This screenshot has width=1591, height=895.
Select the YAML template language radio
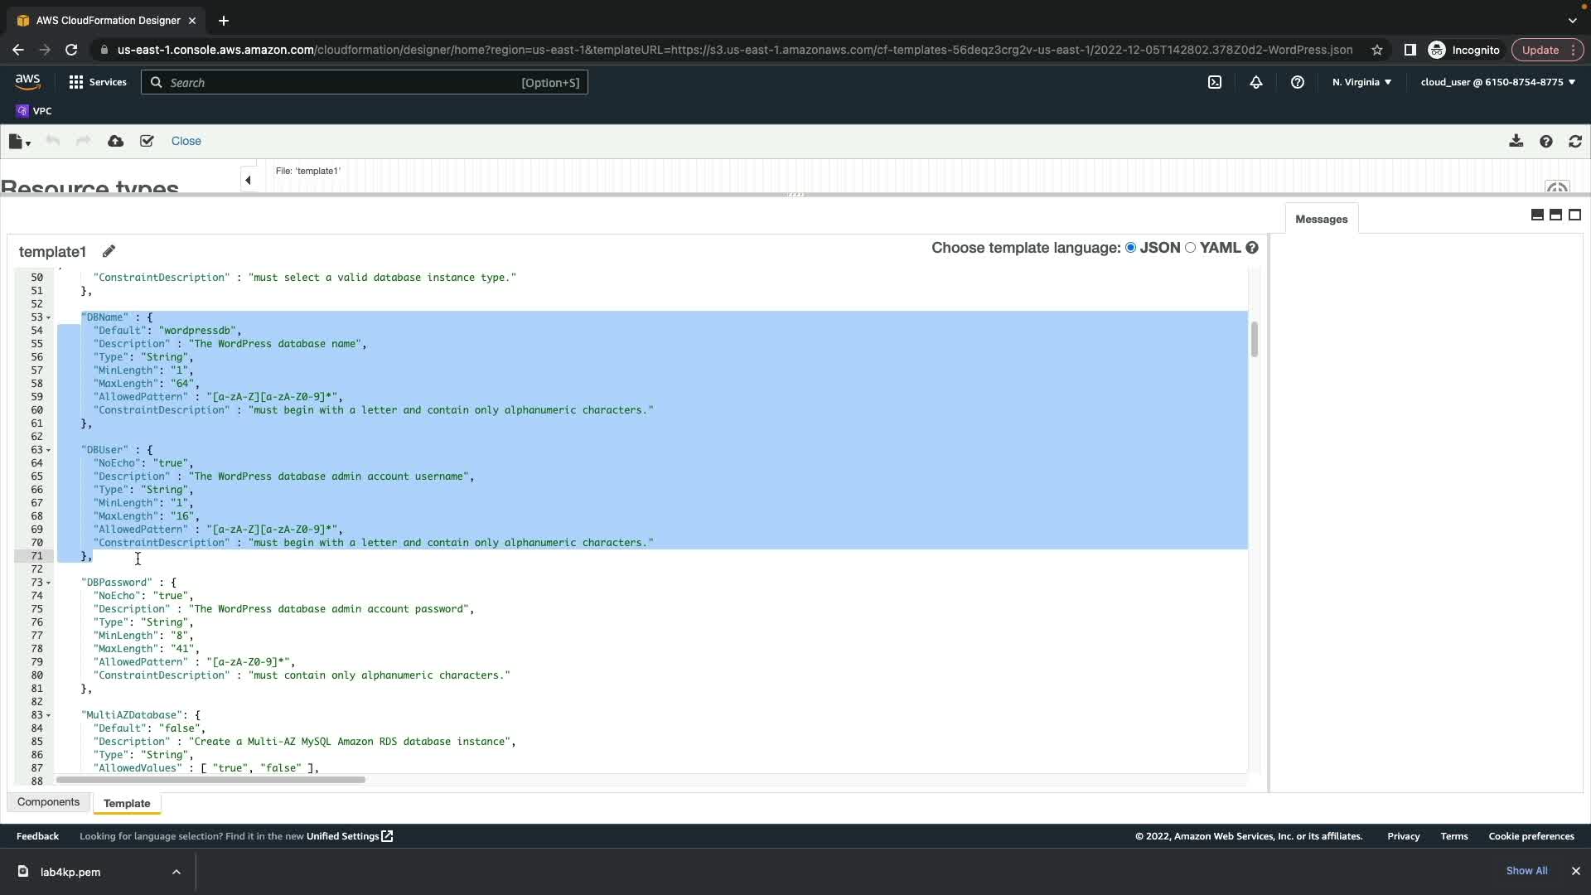pyautogui.click(x=1190, y=248)
